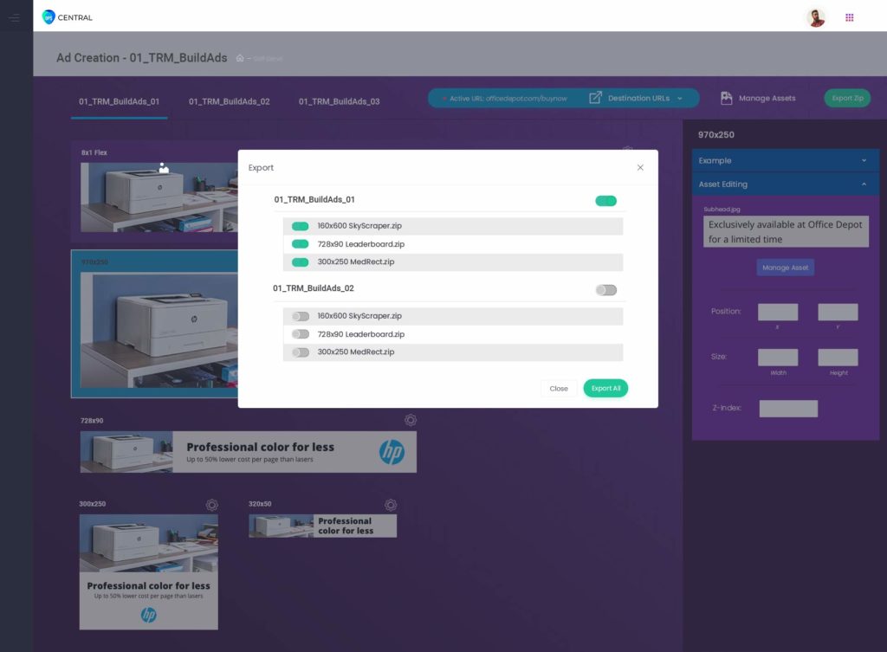Open the apps grid icon
The height and width of the screenshot is (652, 887).
click(x=849, y=17)
